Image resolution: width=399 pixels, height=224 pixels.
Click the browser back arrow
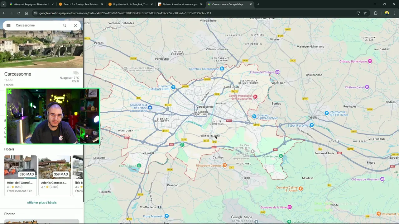[4, 13]
